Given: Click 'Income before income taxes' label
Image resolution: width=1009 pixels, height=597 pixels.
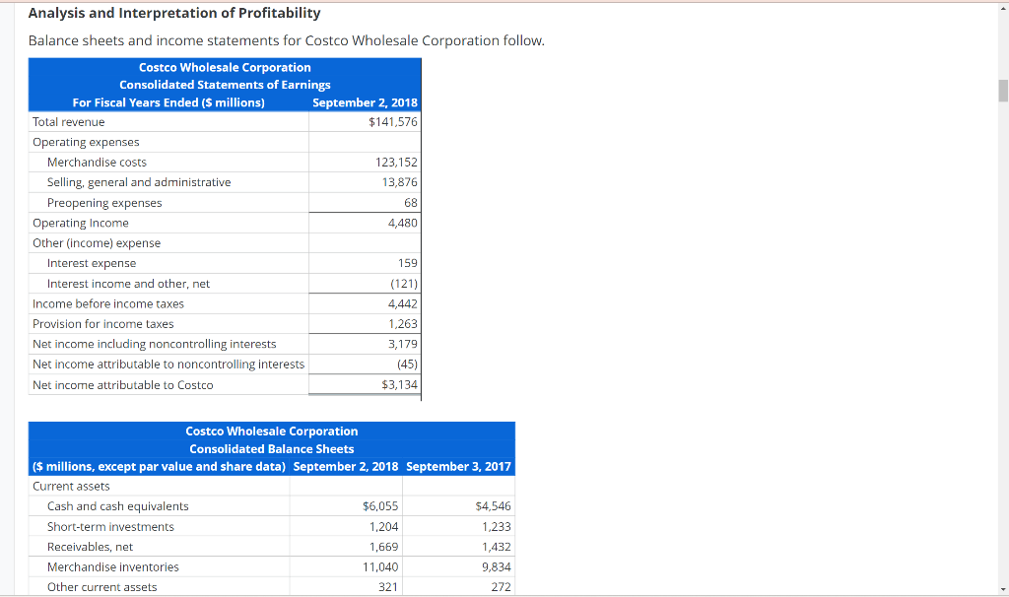Looking at the screenshot, I should click(108, 303).
